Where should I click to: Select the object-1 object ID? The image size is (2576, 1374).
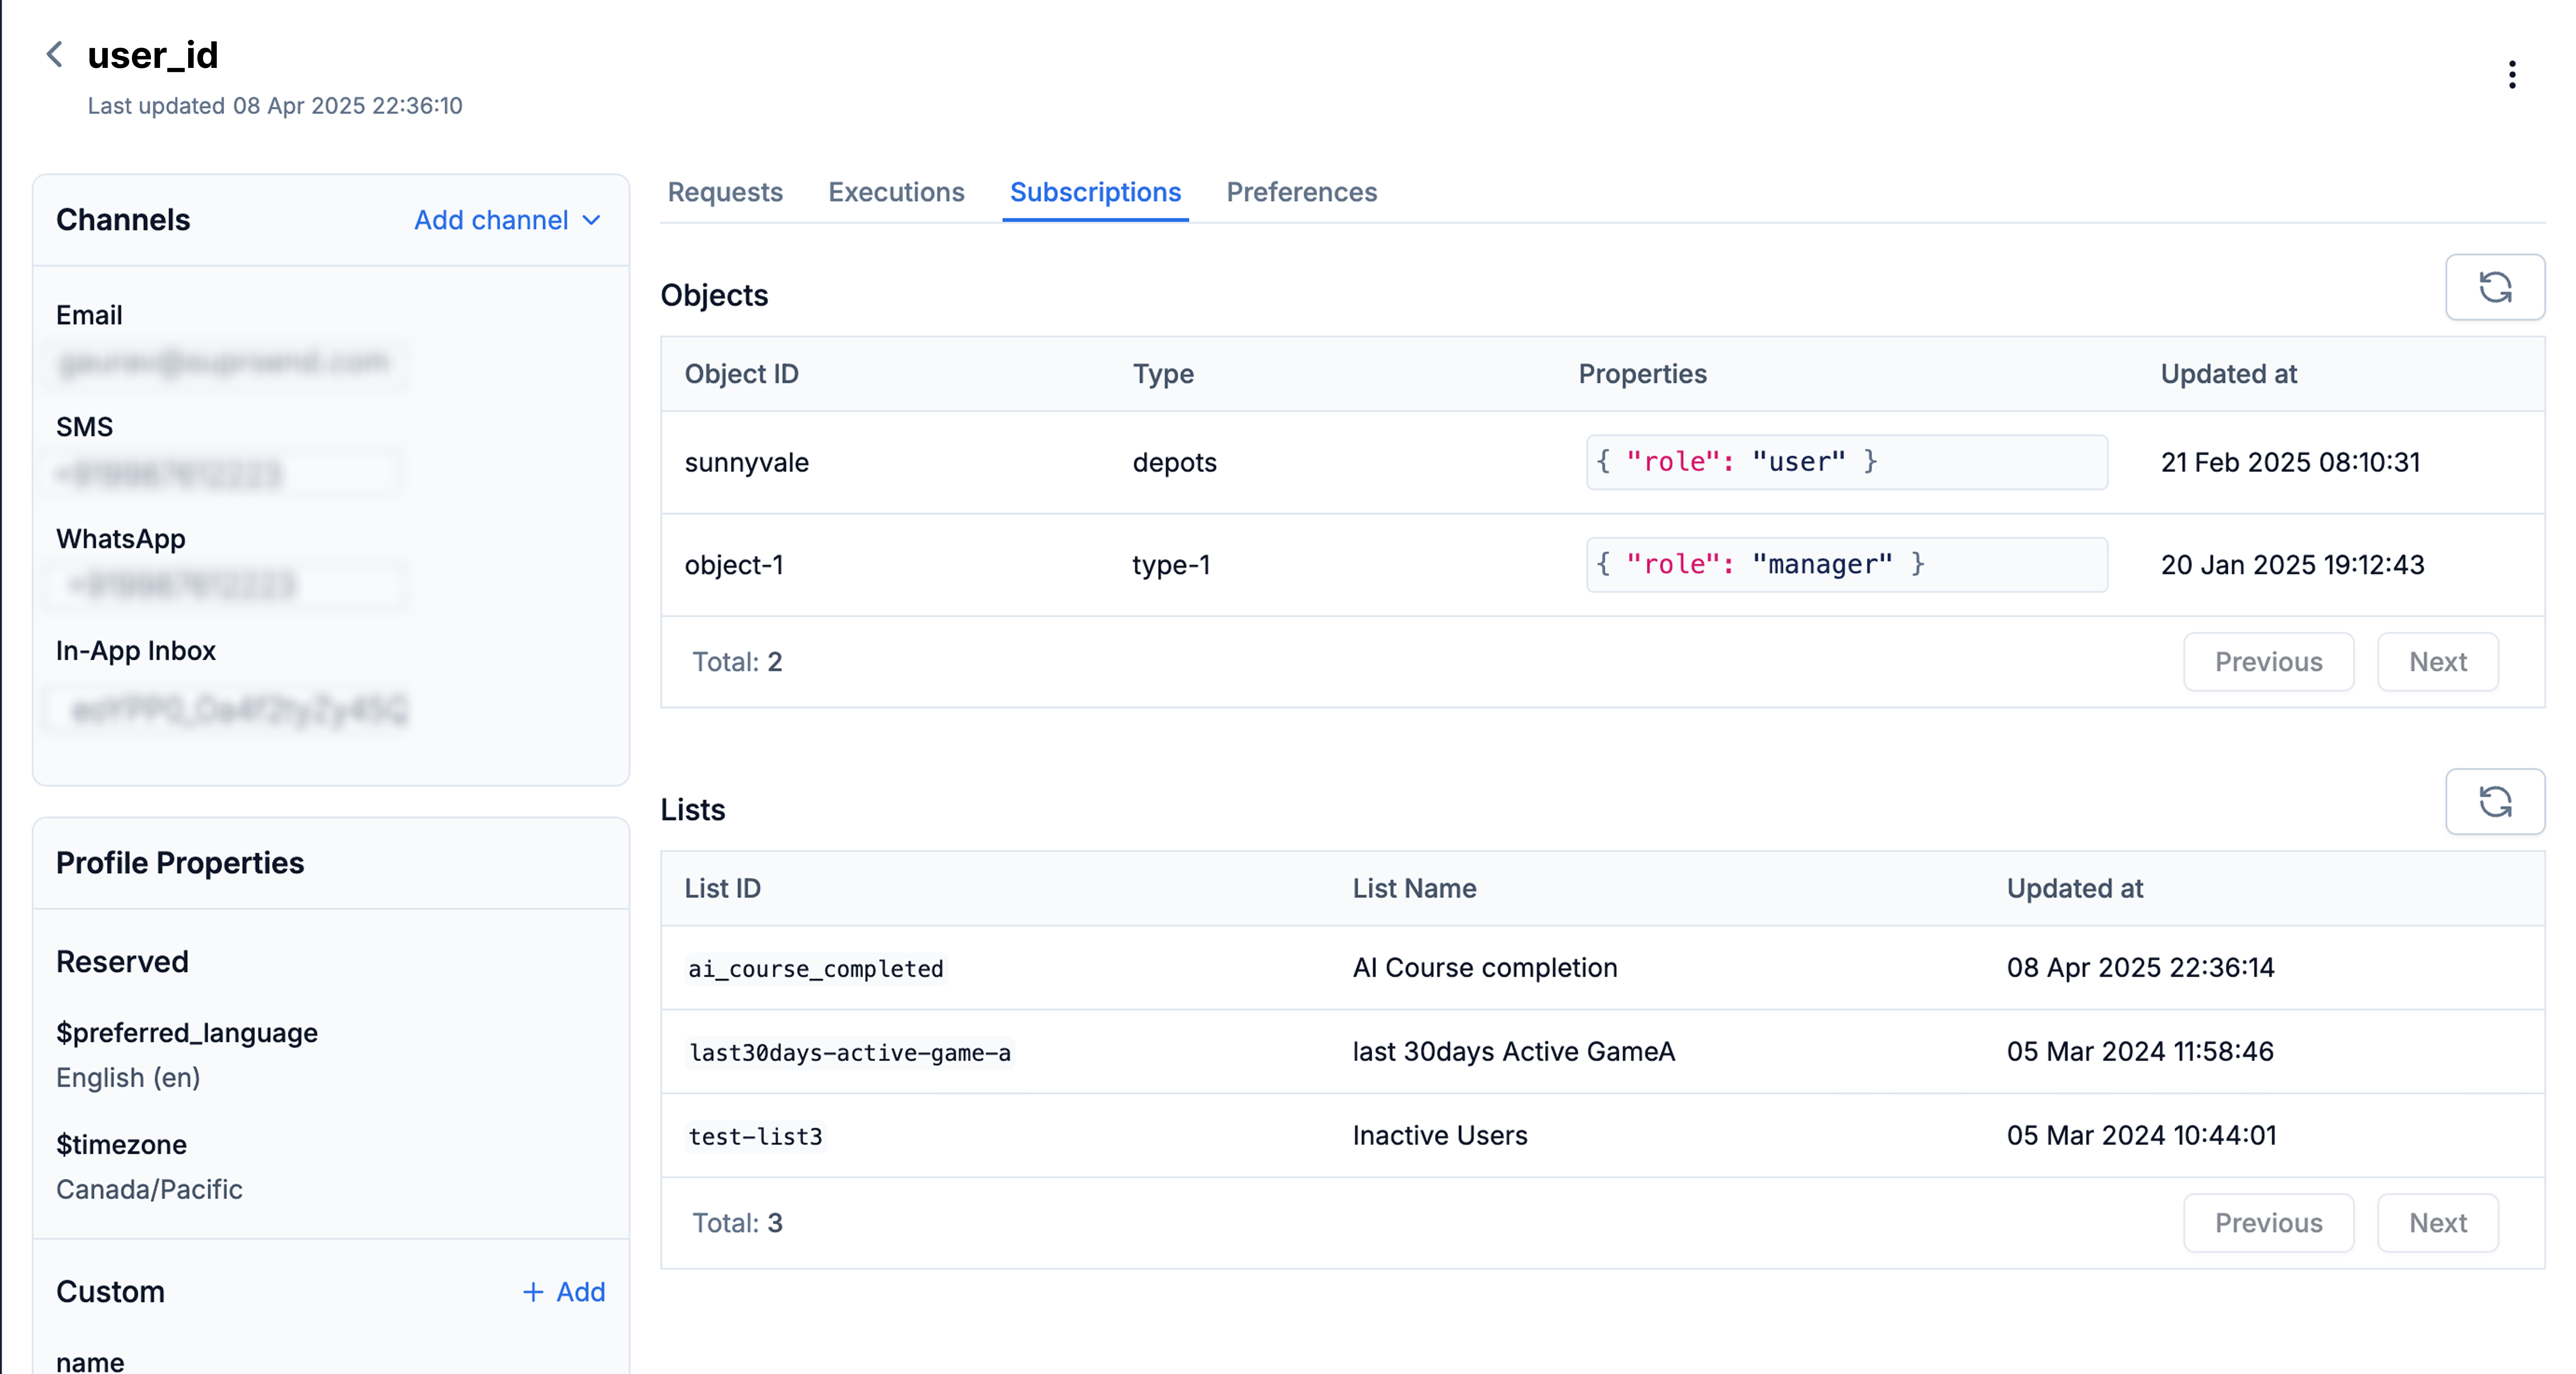tap(734, 565)
